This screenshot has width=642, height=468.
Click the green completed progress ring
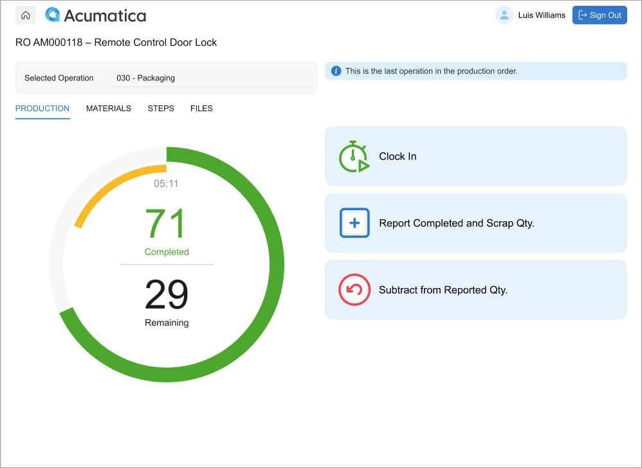[x=277, y=264]
